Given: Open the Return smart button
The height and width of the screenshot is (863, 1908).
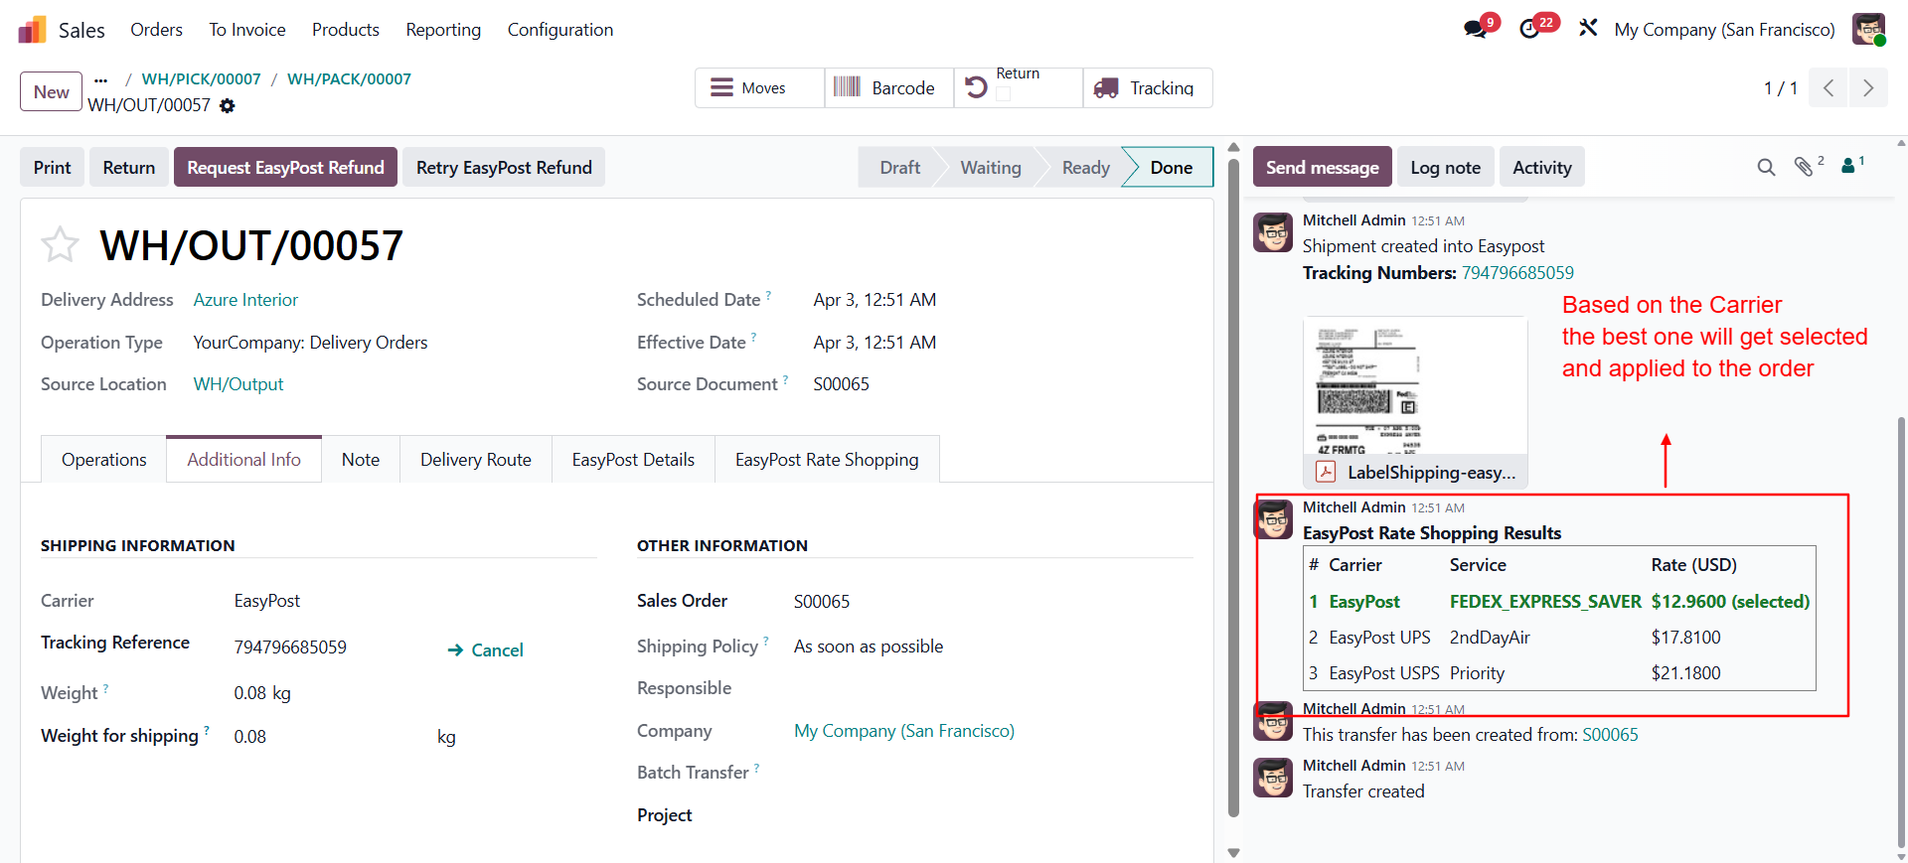Looking at the screenshot, I should tap(1018, 87).
